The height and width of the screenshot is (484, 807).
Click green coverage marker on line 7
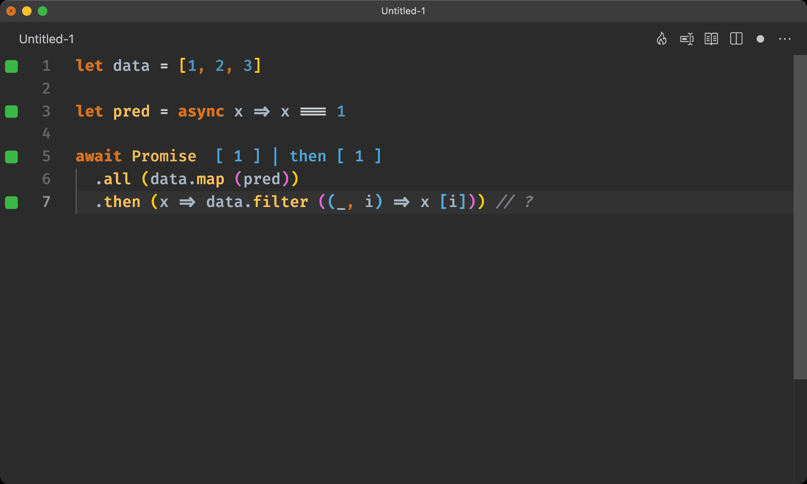point(11,203)
